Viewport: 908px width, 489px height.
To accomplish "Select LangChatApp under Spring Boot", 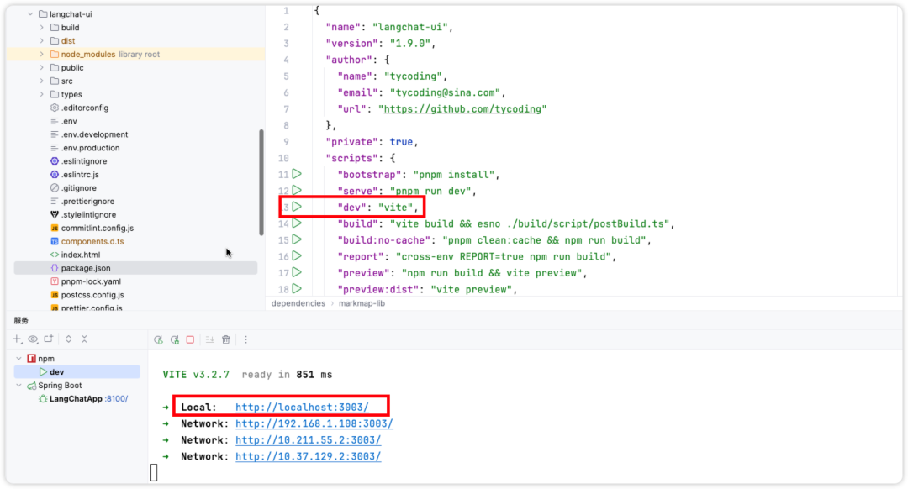I will click(x=76, y=399).
